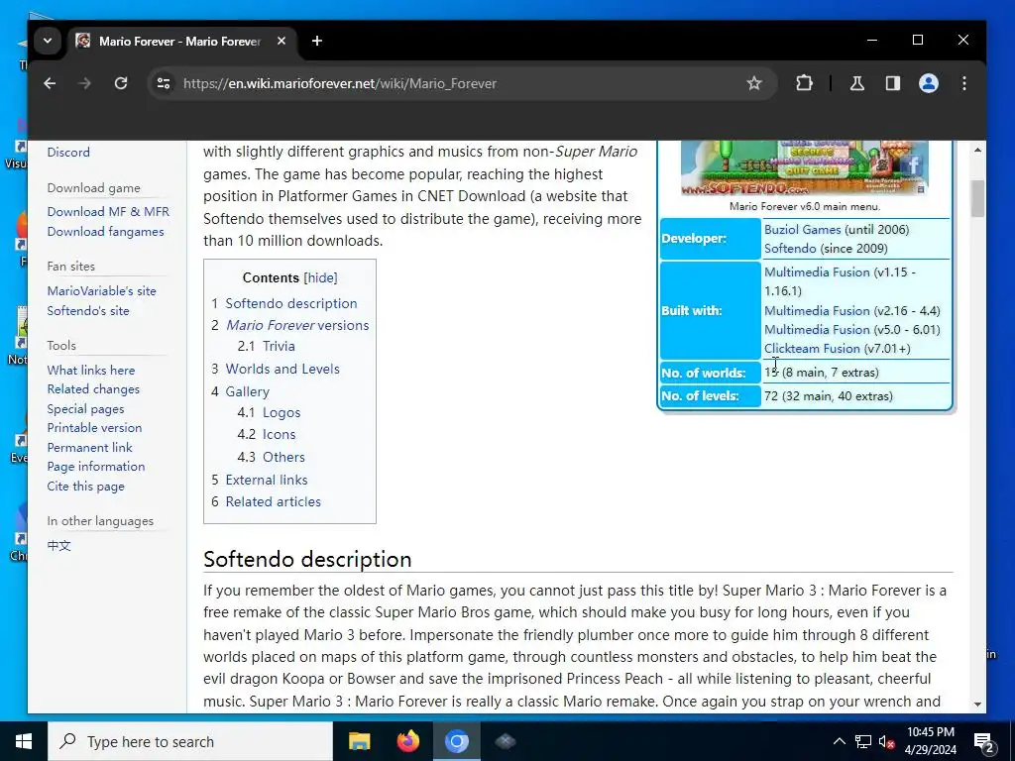Open the Discord sidebar link

pos(68,153)
